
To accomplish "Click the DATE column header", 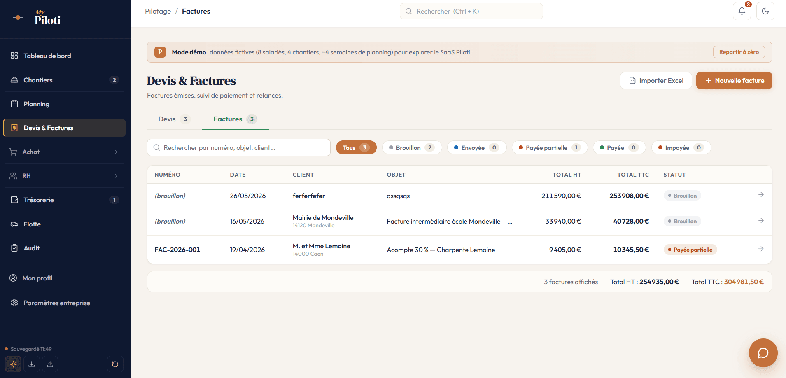I will click(238, 175).
